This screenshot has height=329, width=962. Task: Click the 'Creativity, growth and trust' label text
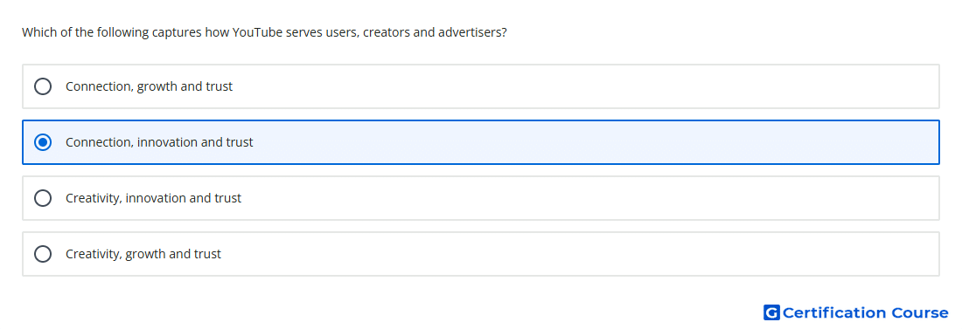pyautogui.click(x=143, y=254)
